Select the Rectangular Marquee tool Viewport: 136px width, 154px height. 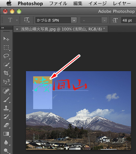click(x=6, y=47)
